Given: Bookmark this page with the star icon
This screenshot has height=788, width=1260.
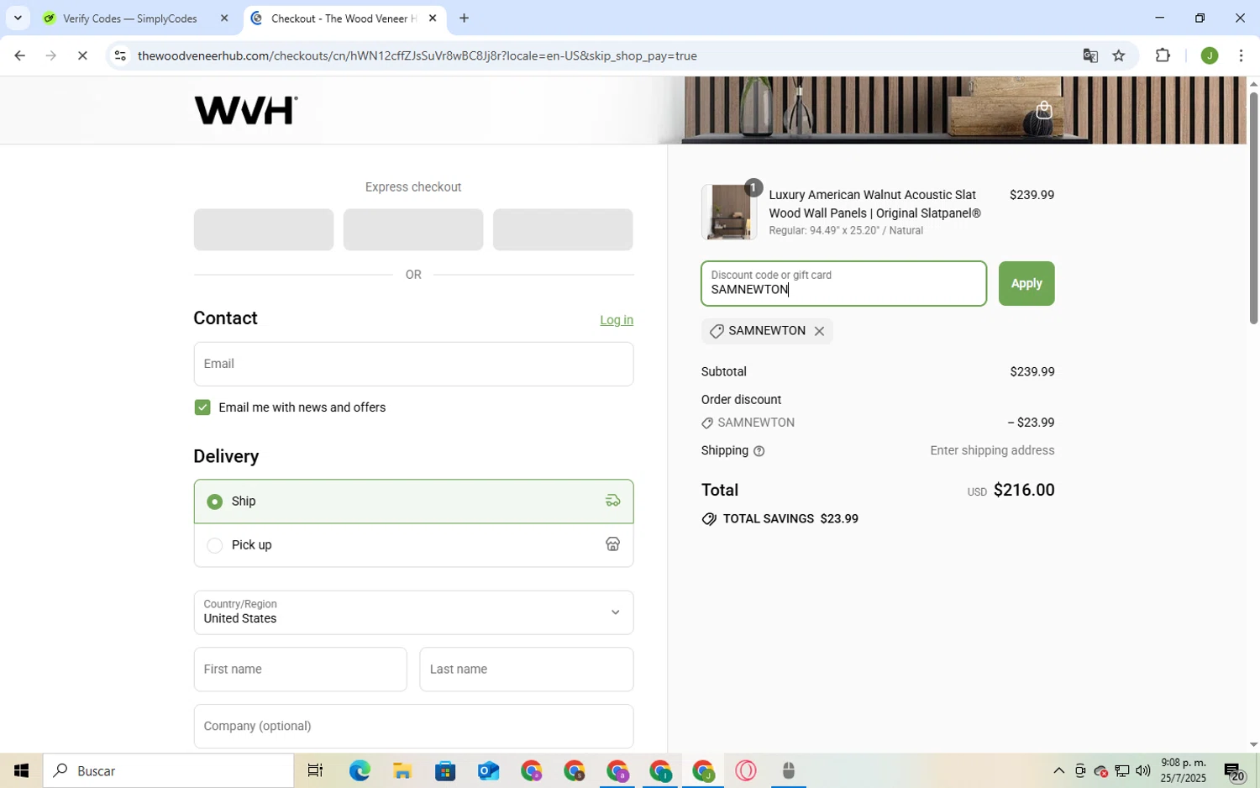Looking at the screenshot, I should [1119, 55].
